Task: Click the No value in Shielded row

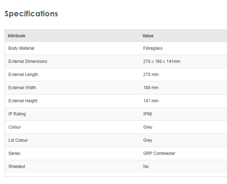Action: (x=146, y=167)
